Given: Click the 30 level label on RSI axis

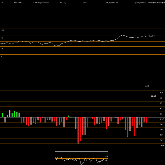Looking at the screenshot, I should click(x=2, y=49).
